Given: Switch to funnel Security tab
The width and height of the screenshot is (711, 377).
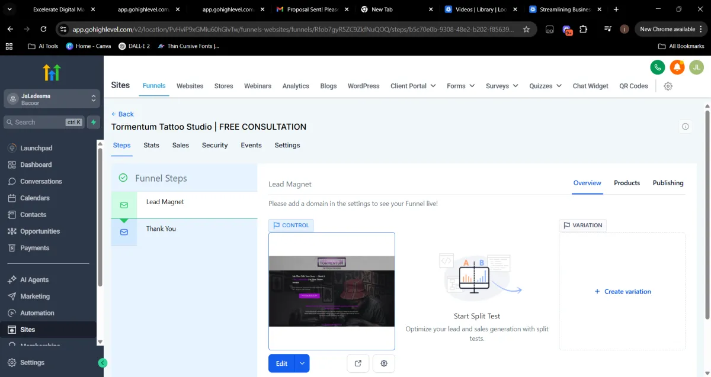Looking at the screenshot, I should [x=214, y=145].
